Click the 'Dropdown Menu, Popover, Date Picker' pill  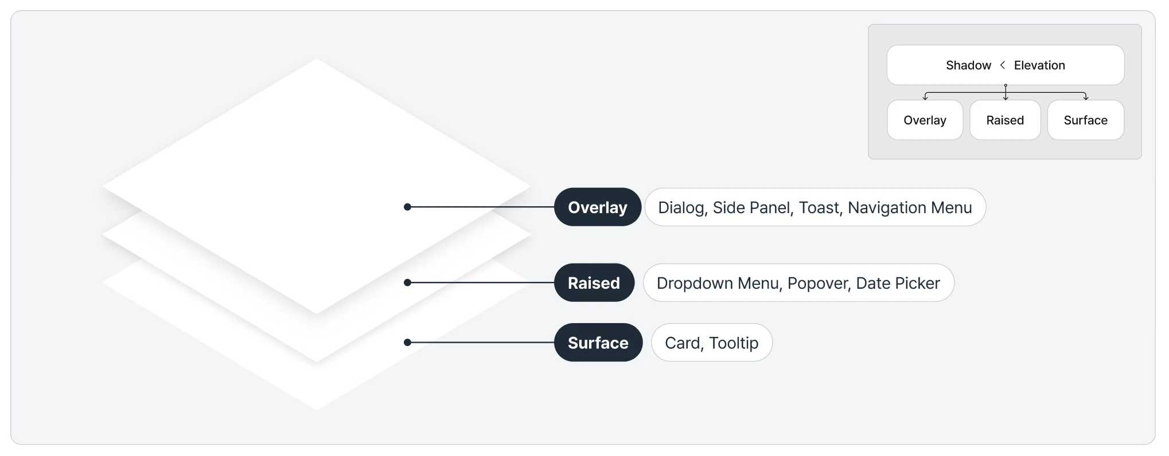(x=798, y=282)
